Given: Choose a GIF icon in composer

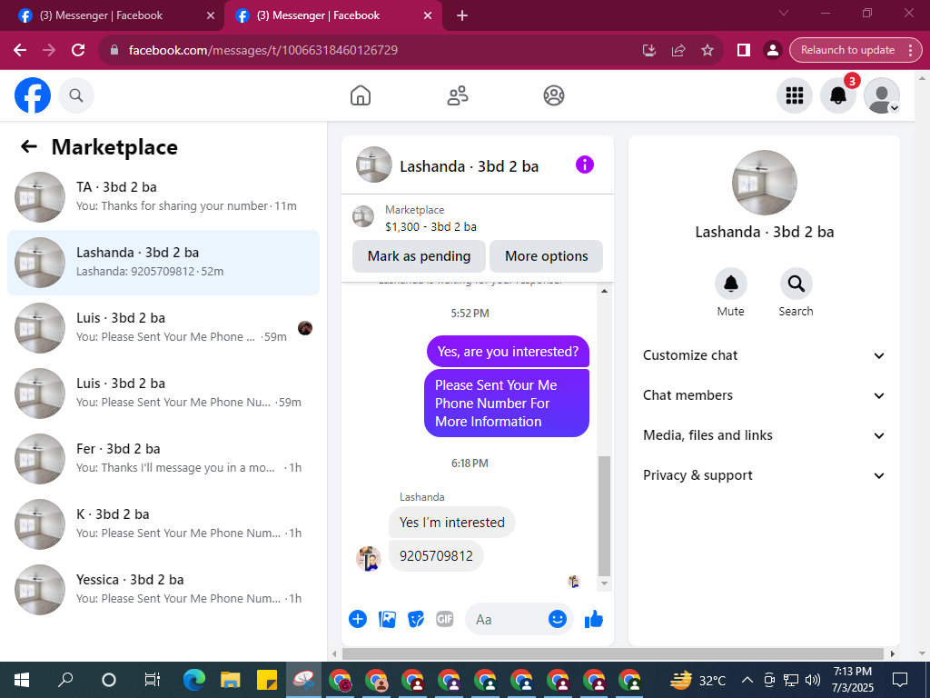Looking at the screenshot, I should (445, 619).
